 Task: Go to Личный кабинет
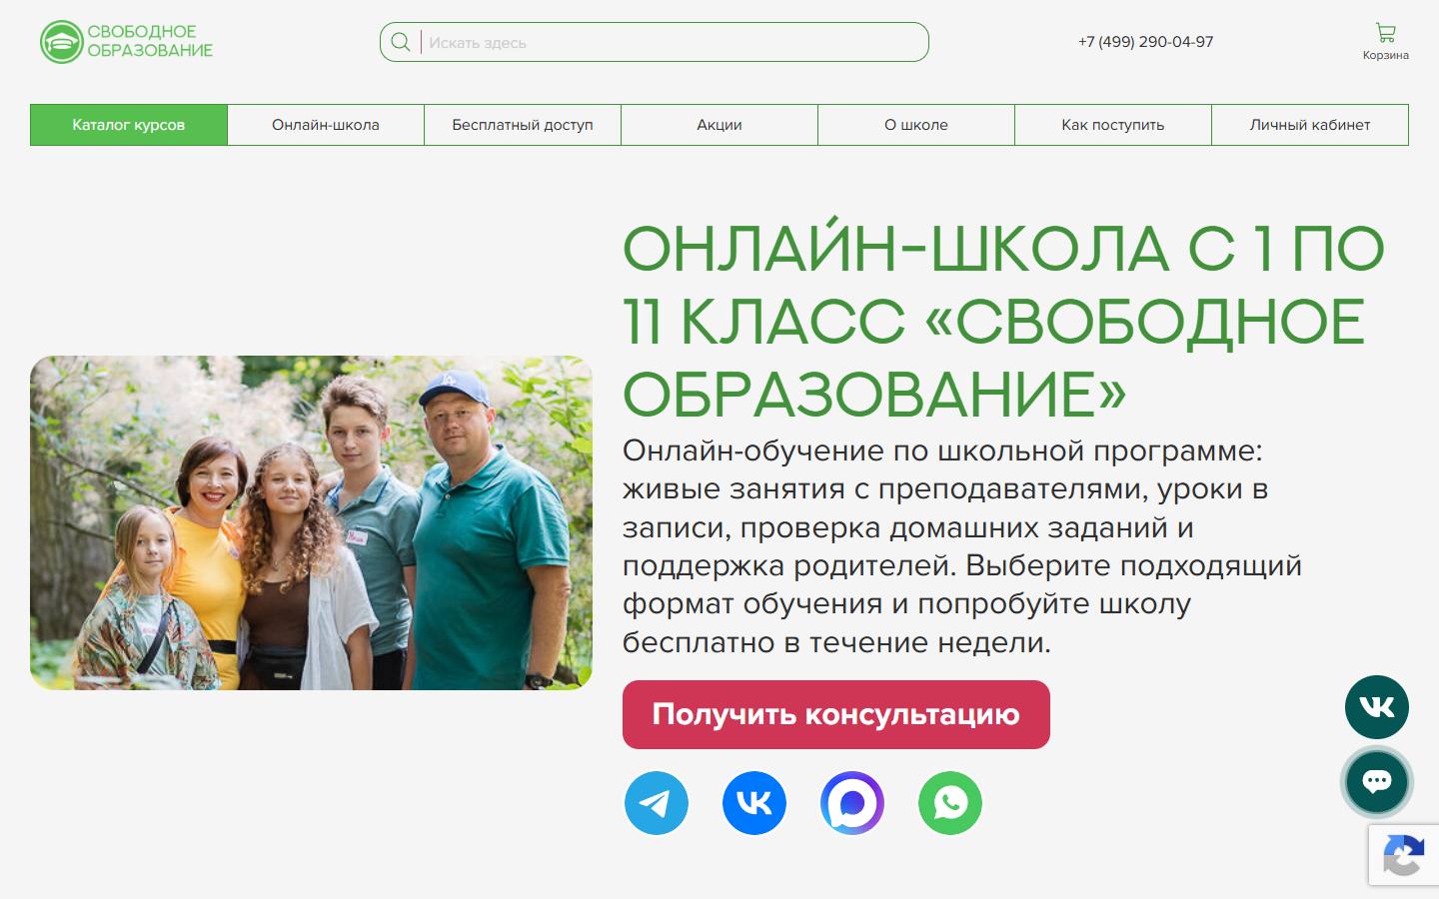click(1310, 125)
